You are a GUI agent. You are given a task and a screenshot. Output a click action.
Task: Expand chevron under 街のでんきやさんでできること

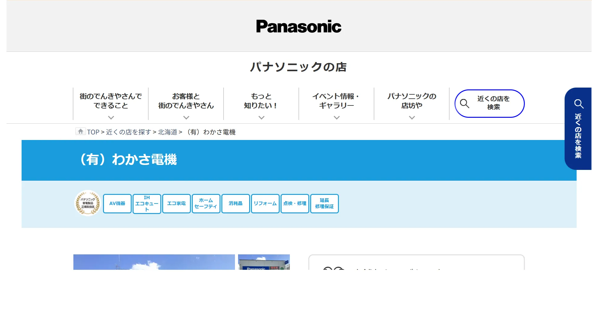click(x=111, y=117)
